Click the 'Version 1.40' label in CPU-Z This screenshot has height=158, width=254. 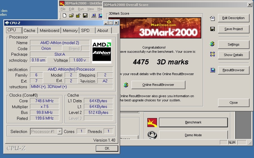104,140
